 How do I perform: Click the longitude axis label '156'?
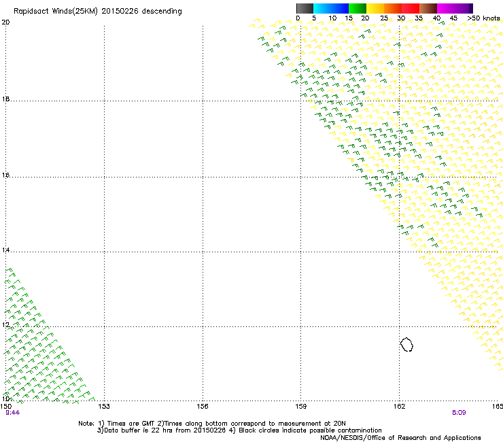[x=203, y=407]
